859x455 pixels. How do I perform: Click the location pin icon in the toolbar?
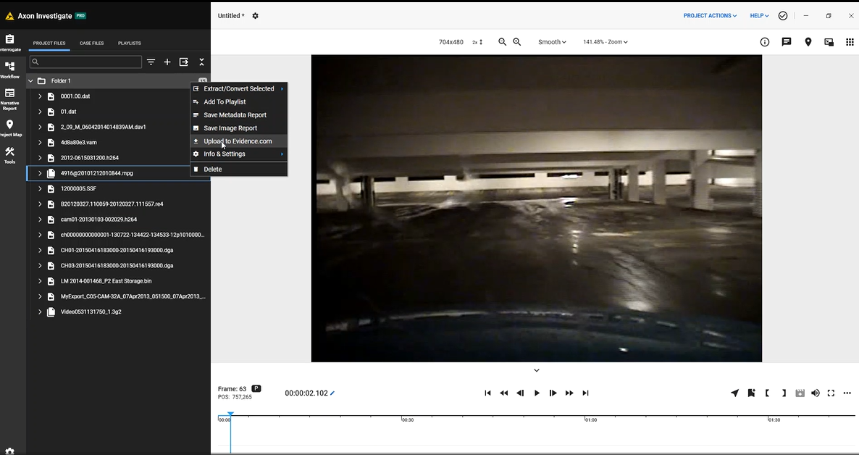[x=808, y=41]
